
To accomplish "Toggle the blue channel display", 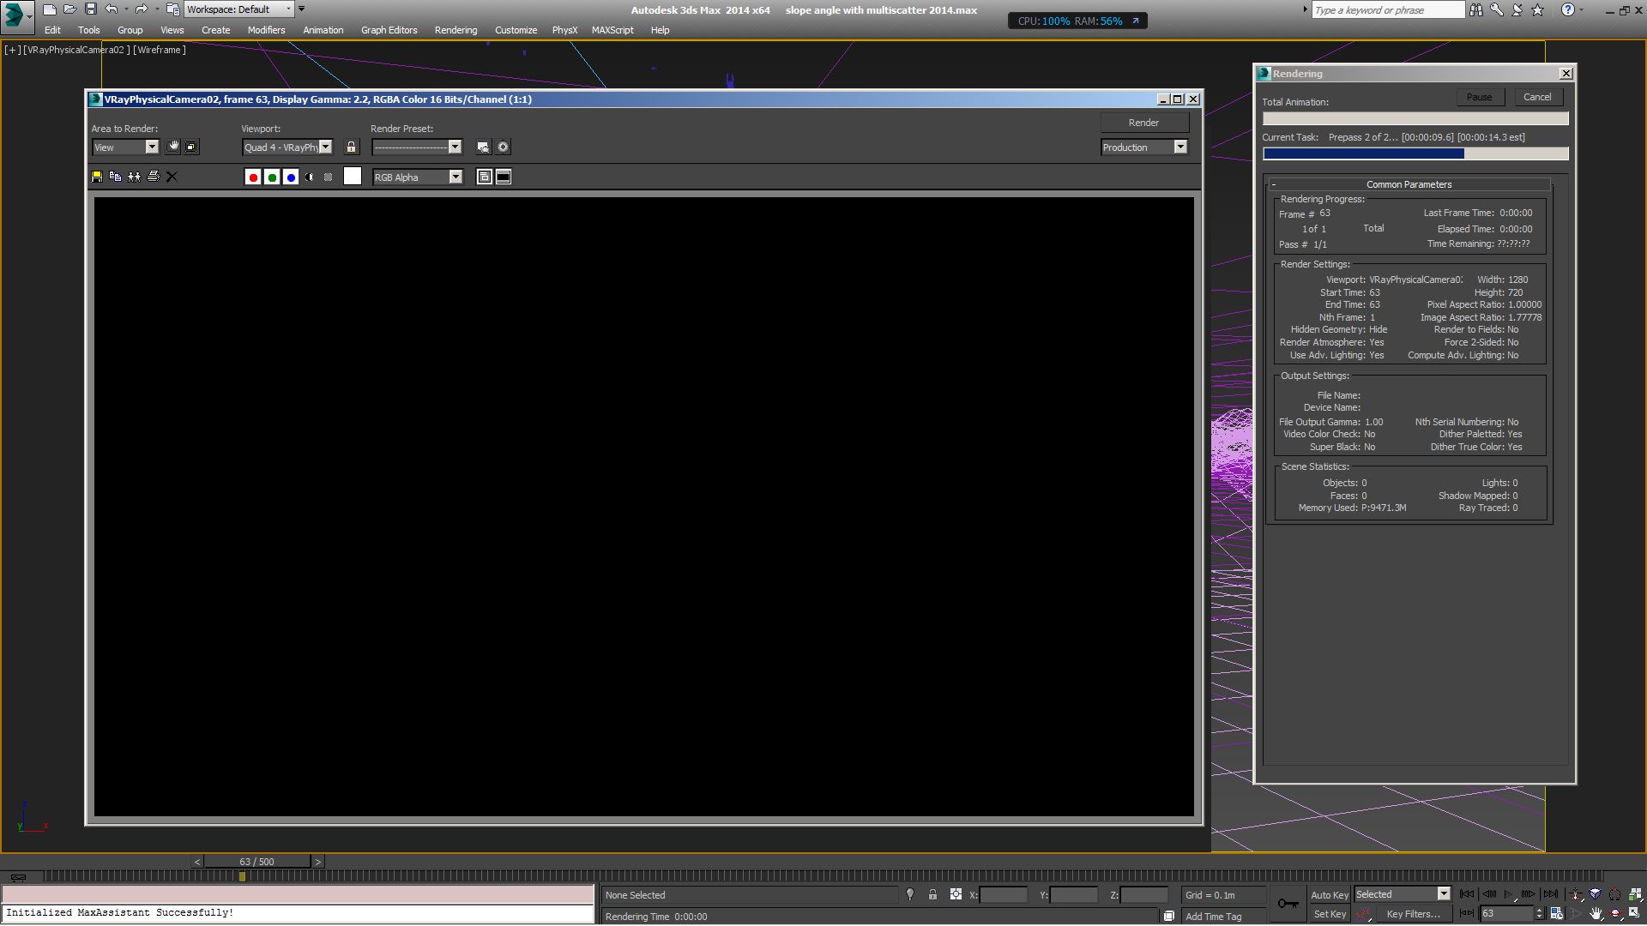I will pyautogui.click(x=291, y=177).
